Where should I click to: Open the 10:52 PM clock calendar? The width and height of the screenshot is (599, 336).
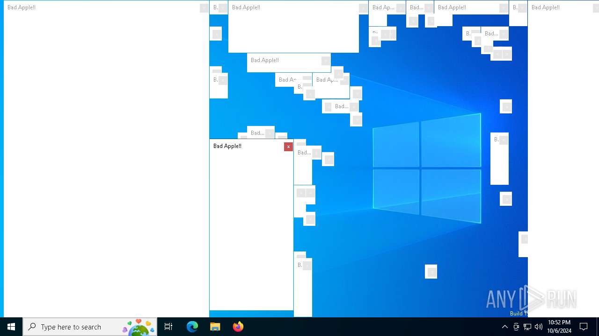pyautogui.click(x=559, y=327)
